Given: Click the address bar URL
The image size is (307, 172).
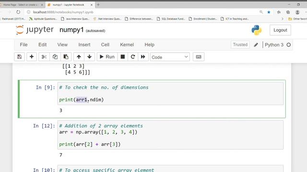Looking at the screenshot, I should (x=63, y=12).
